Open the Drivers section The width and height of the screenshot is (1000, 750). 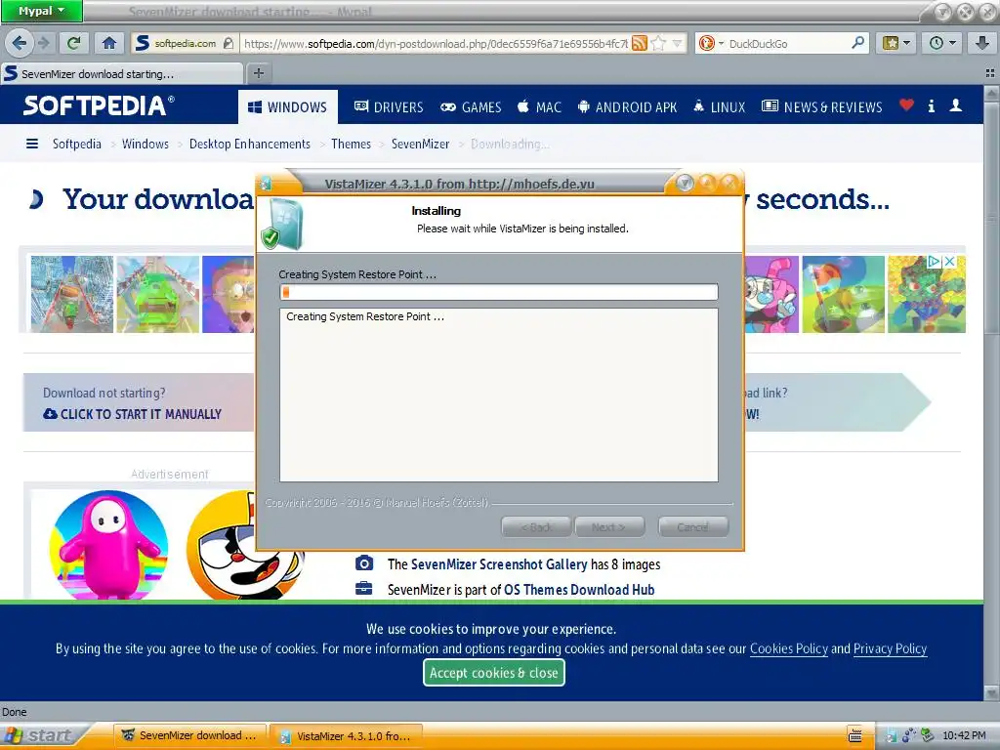click(x=389, y=107)
